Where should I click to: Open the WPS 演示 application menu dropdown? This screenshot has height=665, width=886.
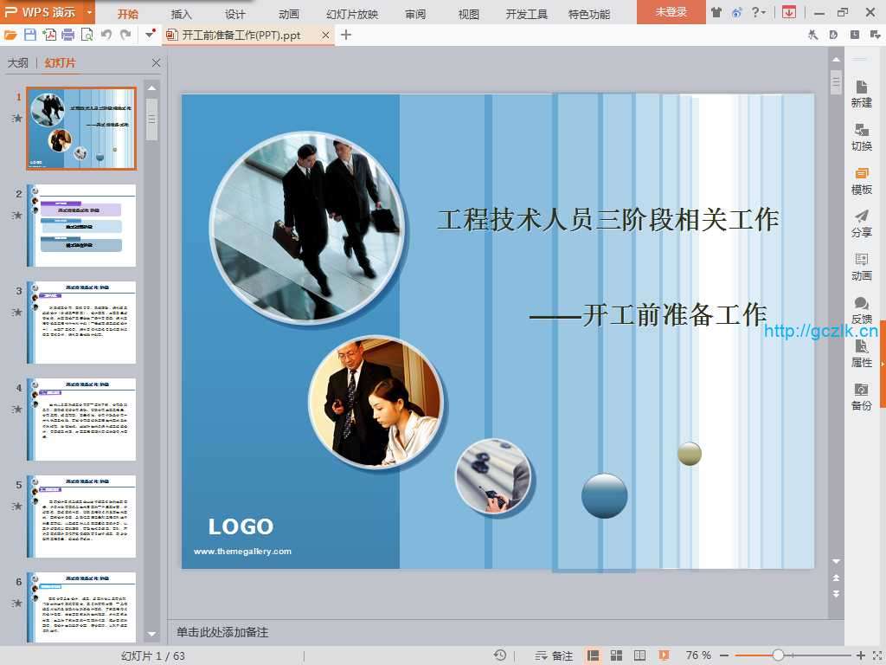[90, 13]
